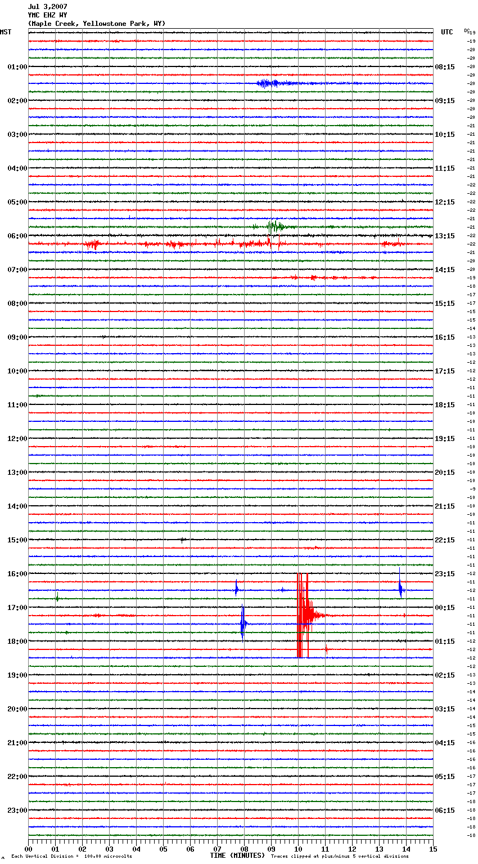
Task: Click the 08:15 UTC time label
Action: [445, 67]
